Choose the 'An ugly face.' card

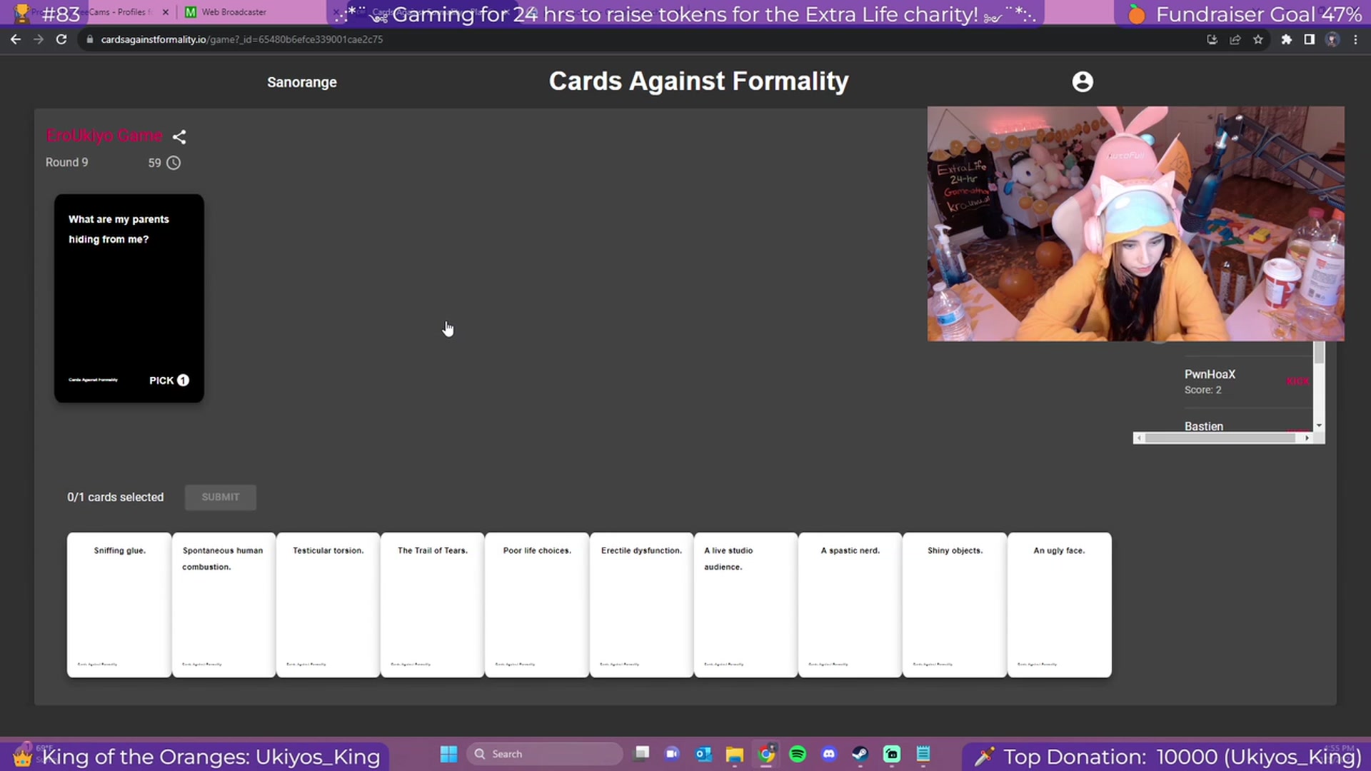click(1059, 605)
